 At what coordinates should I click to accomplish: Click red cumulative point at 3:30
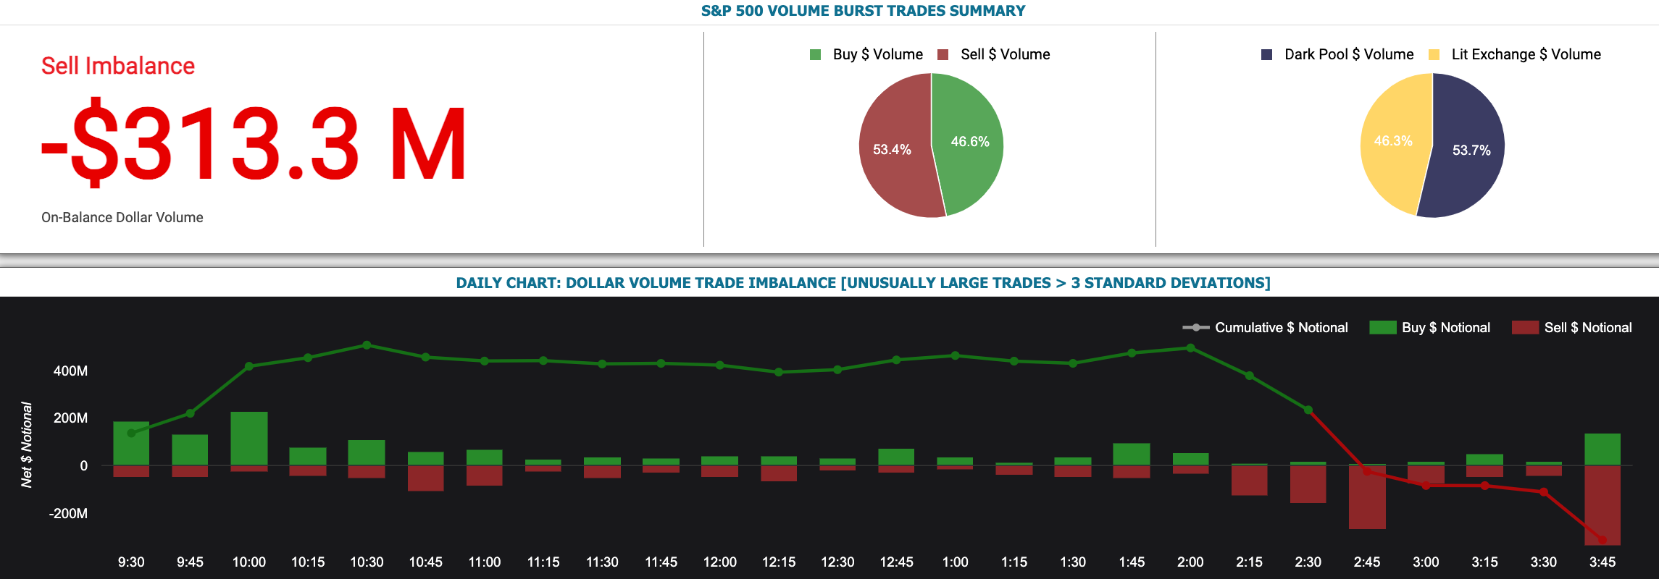(x=1543, y=492)
